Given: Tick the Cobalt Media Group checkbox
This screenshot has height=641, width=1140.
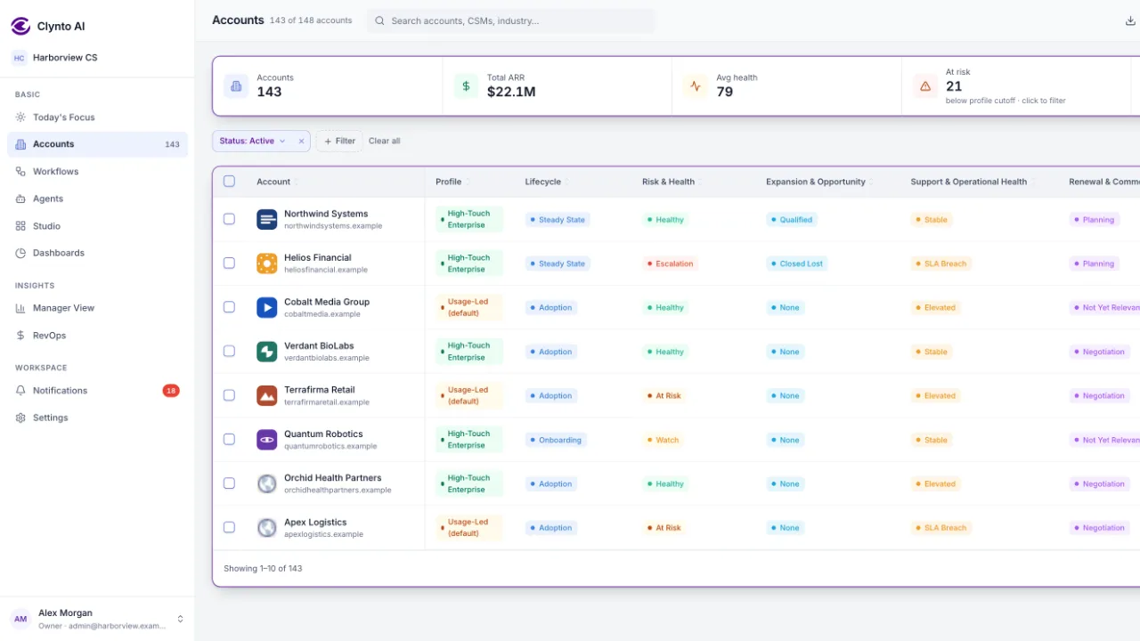Looking at the screenshot, I should [x=229, y=307].
